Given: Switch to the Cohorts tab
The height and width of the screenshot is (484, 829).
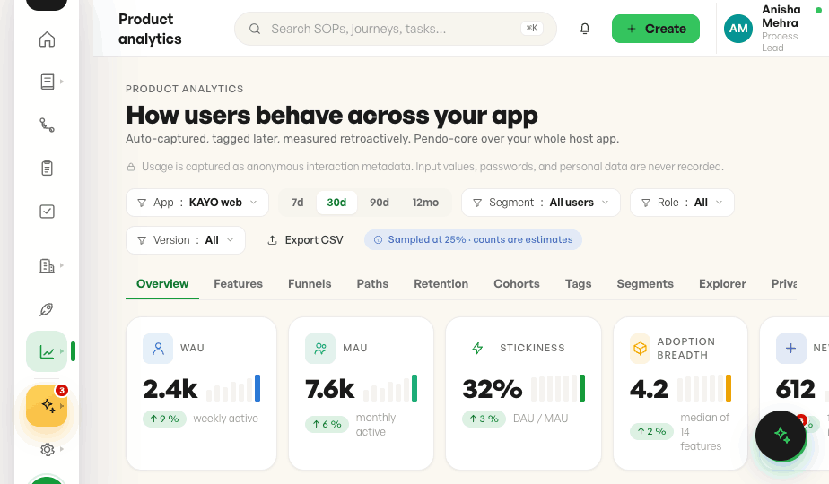Looking at the screenshot, I should [517, 284].
